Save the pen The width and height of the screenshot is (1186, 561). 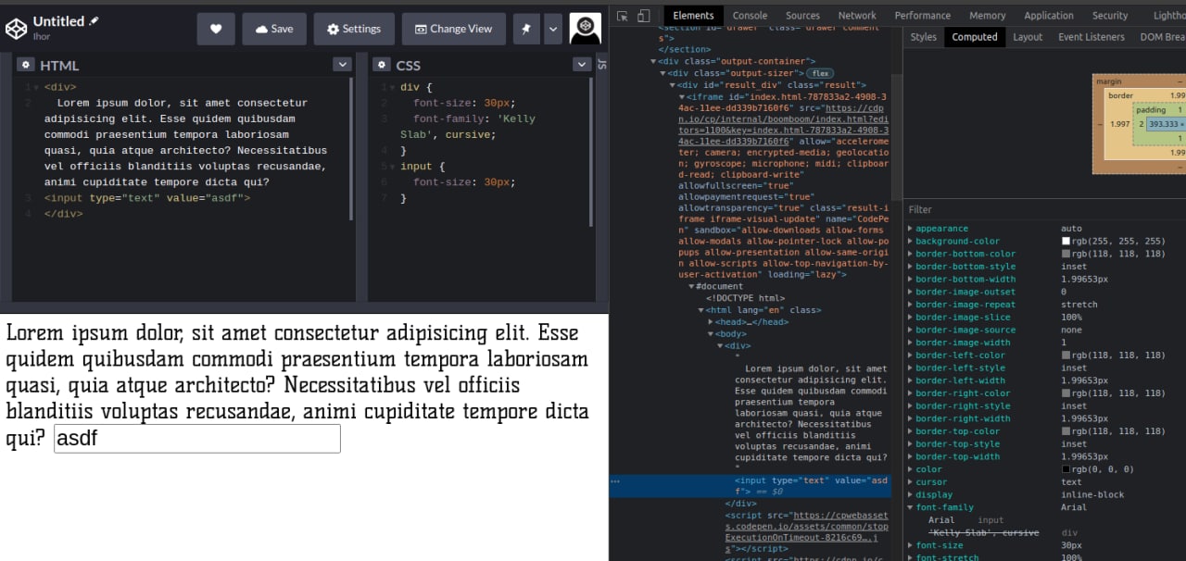tap(274, 29)
